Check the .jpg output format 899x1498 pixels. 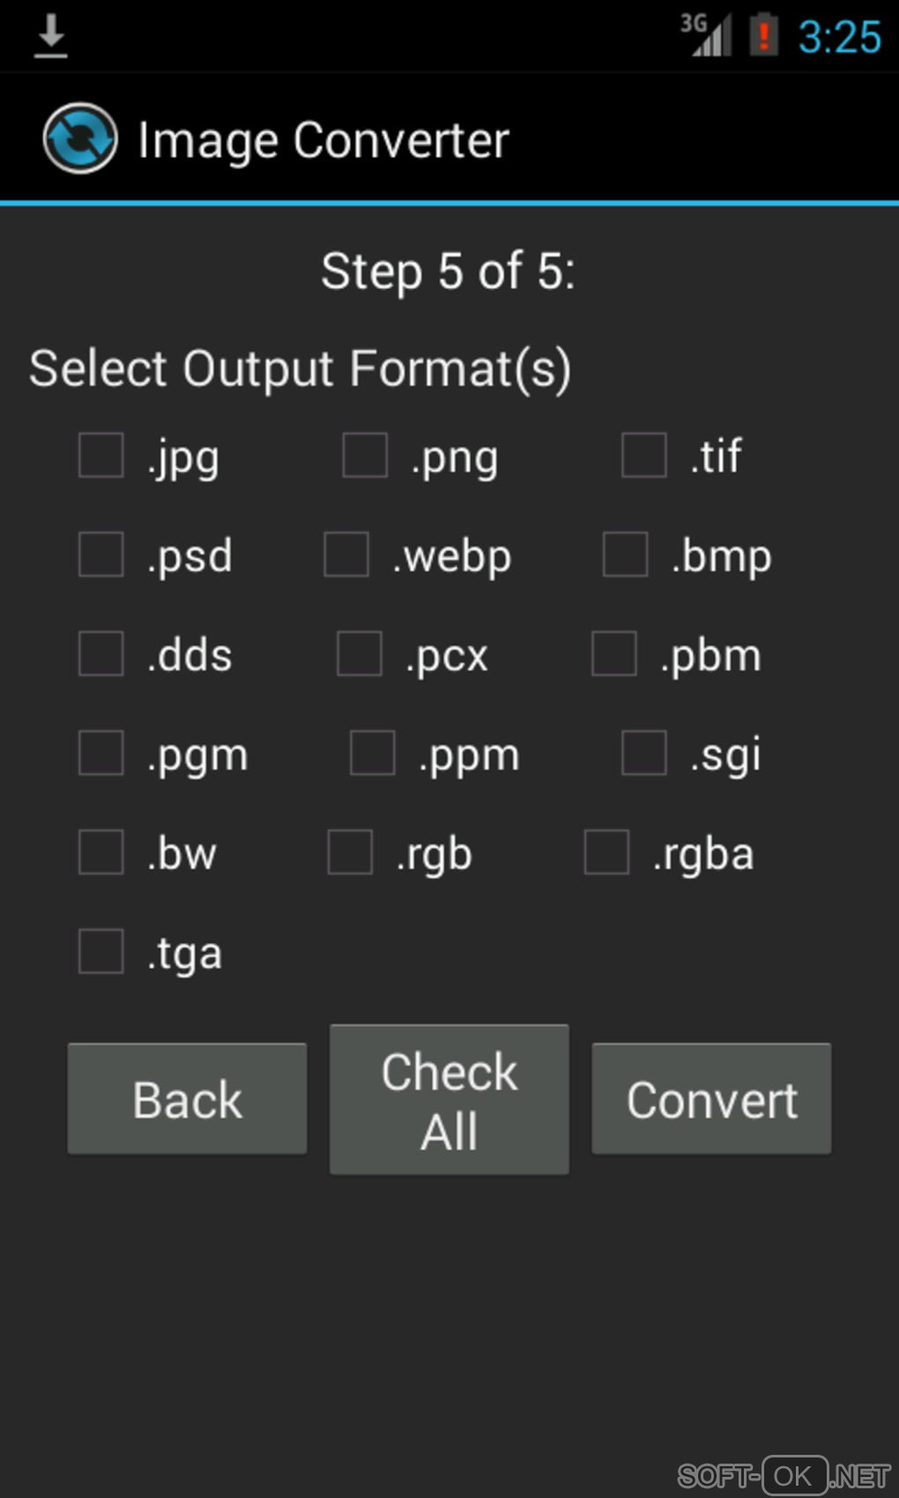pyautogui.click(x=101, y=456)
